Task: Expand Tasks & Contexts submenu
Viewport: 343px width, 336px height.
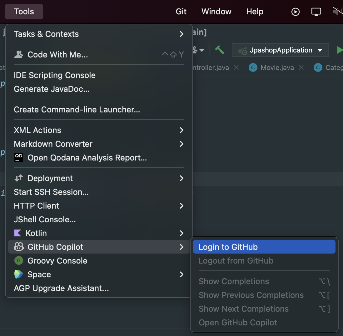Action: click(99, 34)
